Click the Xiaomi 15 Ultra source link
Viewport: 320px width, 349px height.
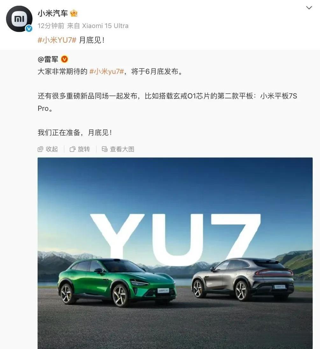[105, 26]
